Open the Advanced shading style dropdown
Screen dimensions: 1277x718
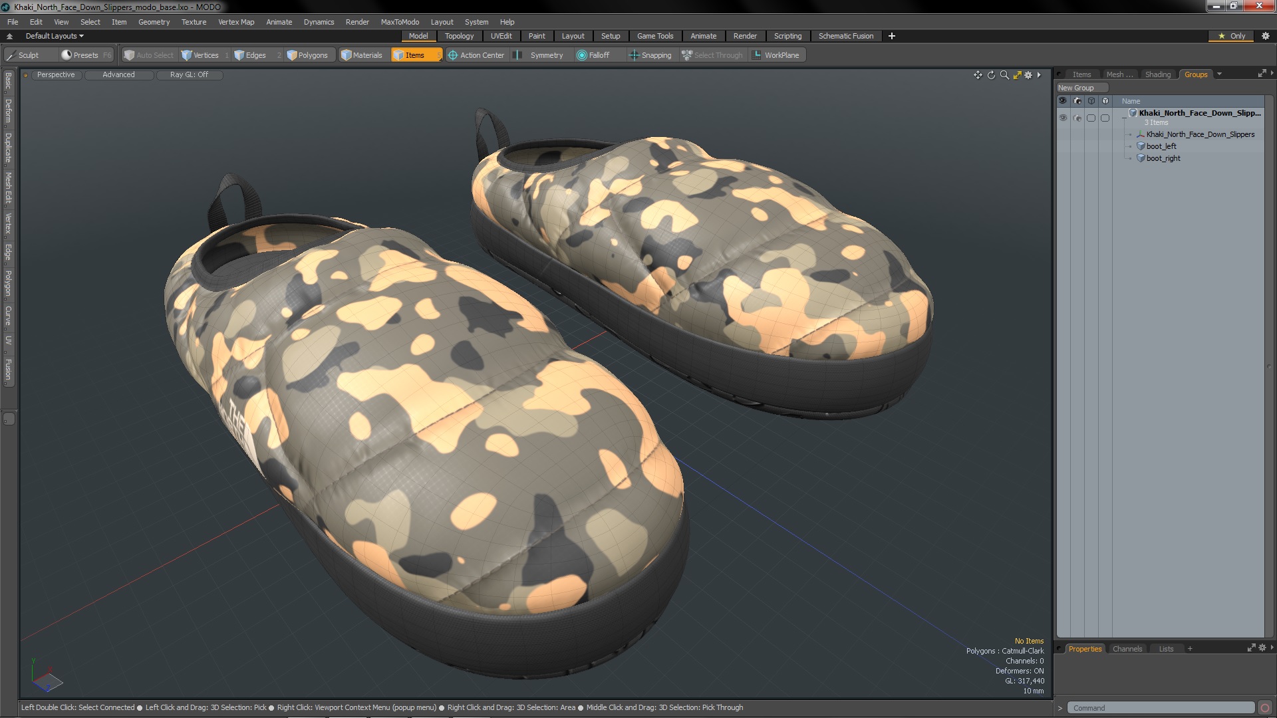(118, 75)
